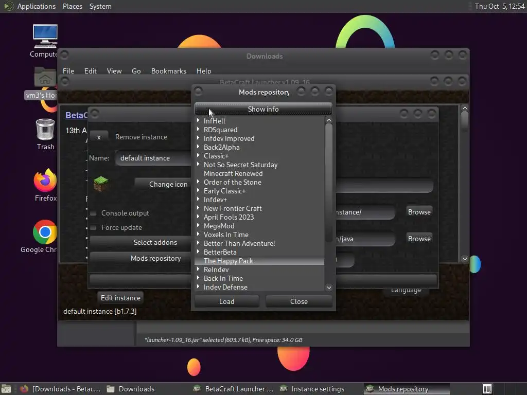Expand the New Frontier Craft arrow
This screenshot has height=395, width=527.
click(x=198, y=208)
